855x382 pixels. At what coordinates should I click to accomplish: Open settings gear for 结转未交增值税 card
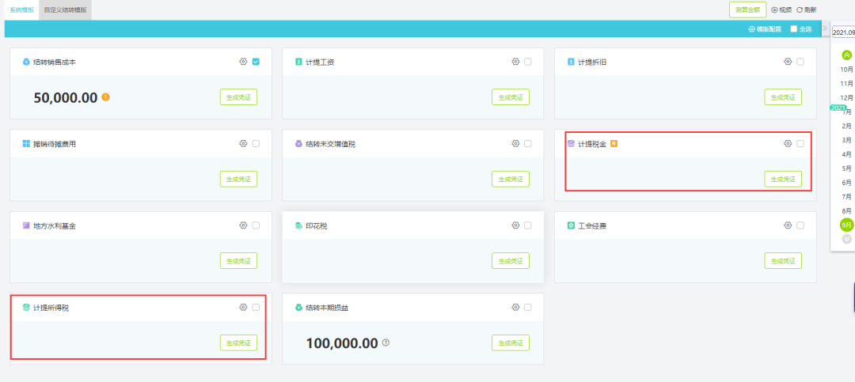515,143
